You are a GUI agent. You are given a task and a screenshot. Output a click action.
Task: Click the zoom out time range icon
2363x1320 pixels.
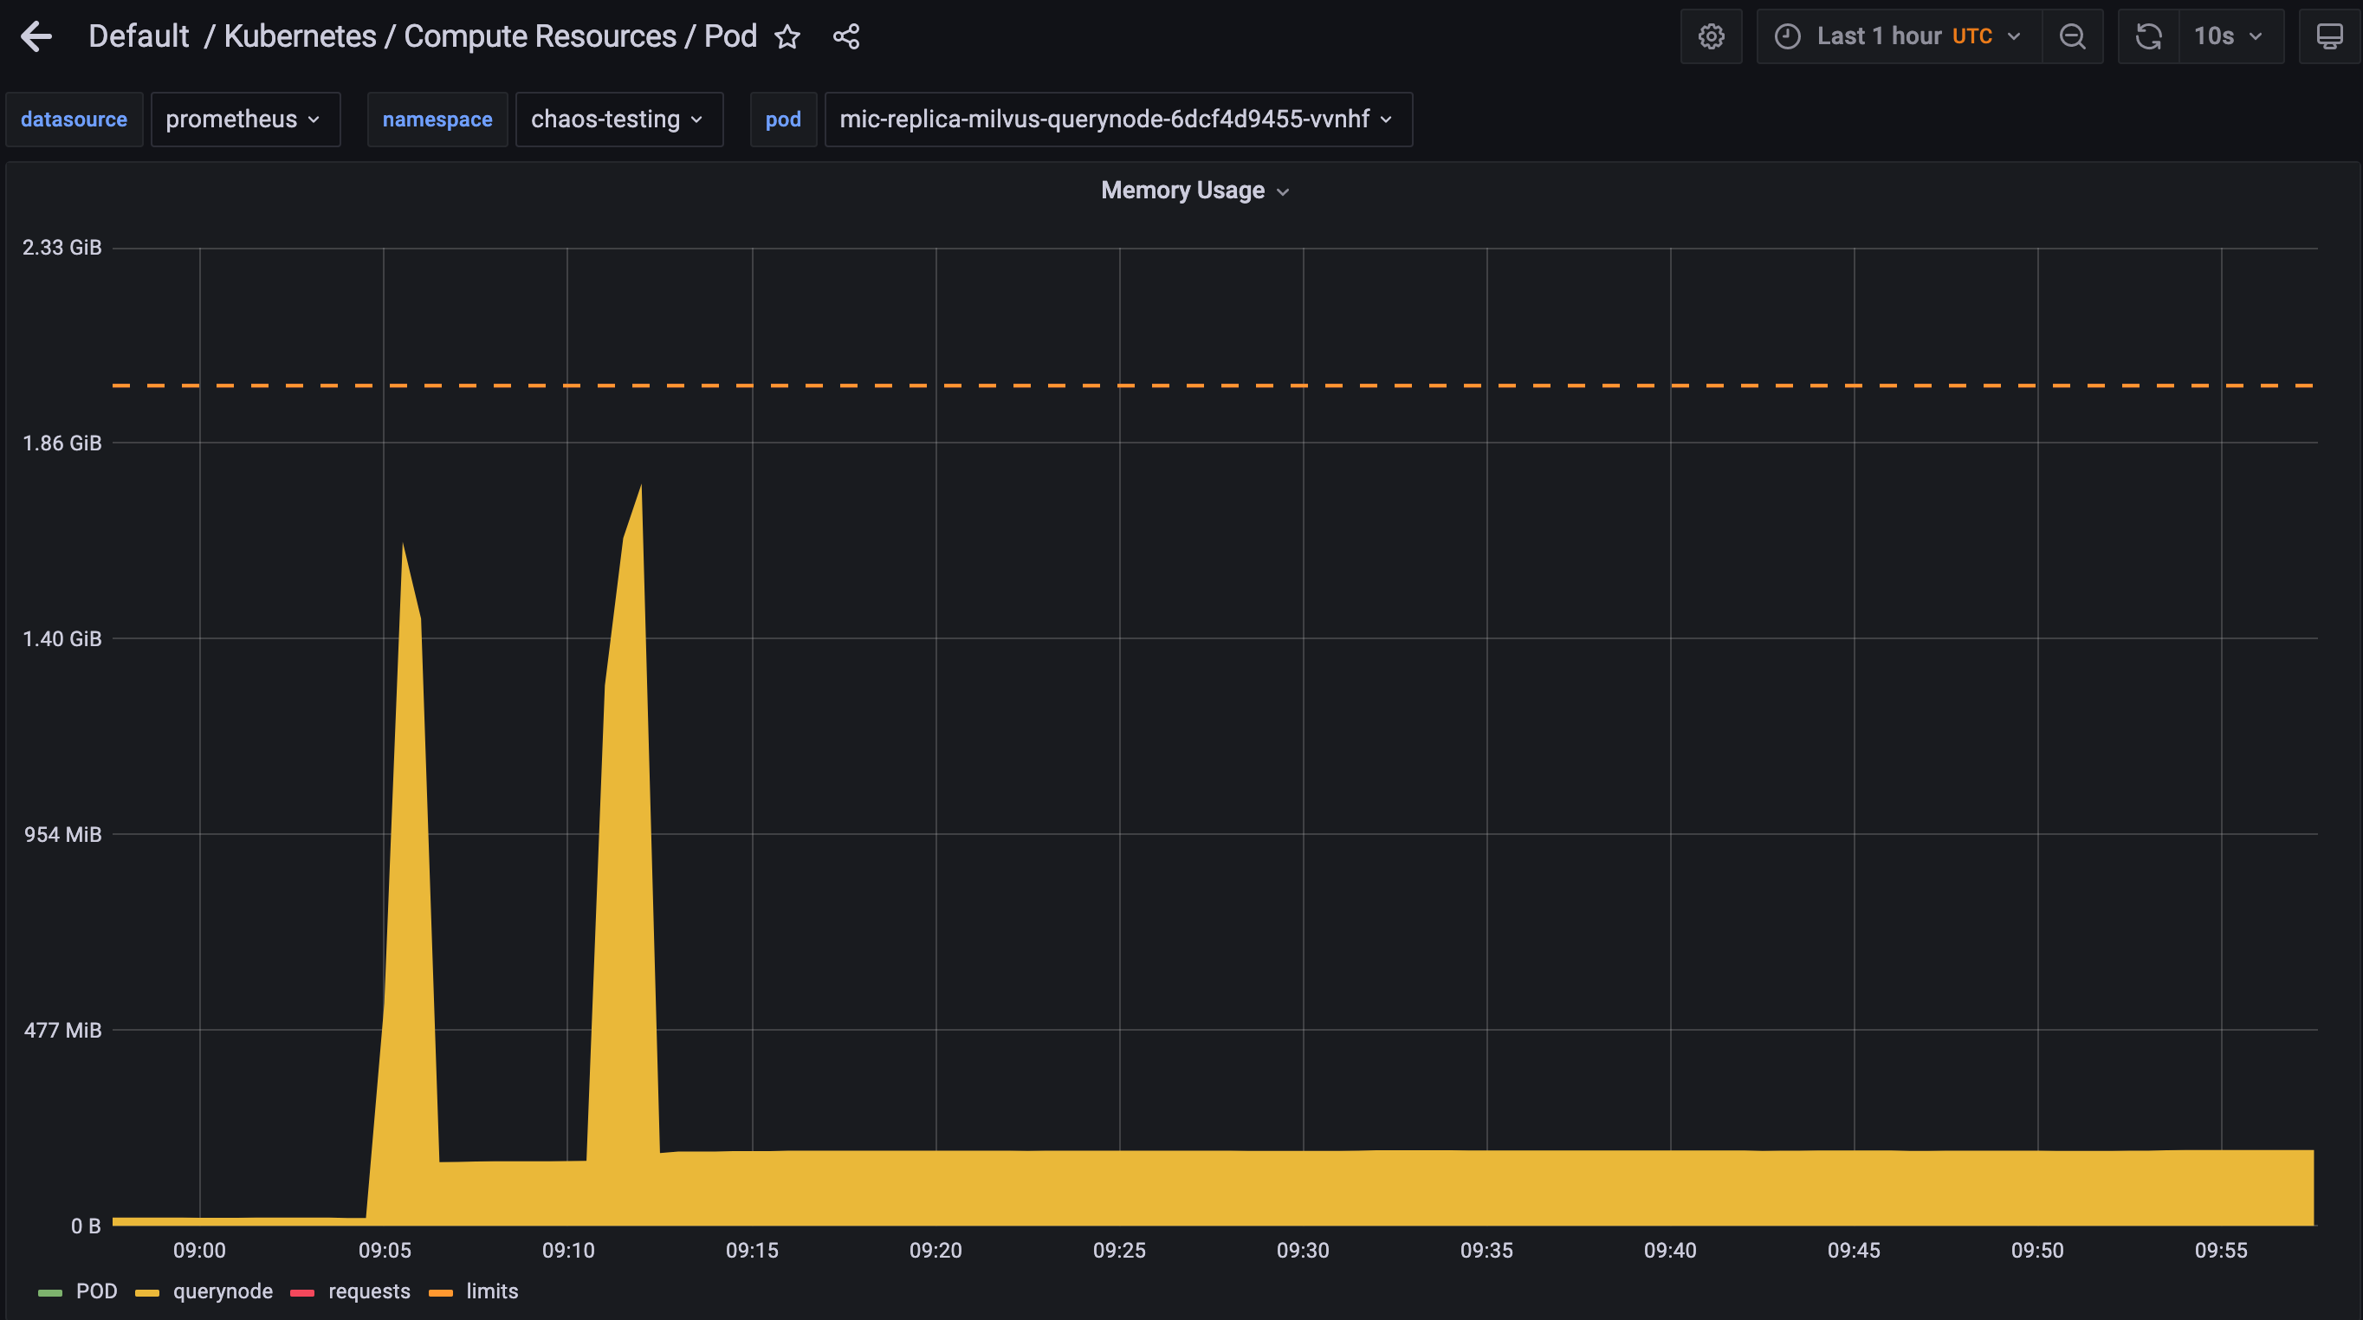2072,36
